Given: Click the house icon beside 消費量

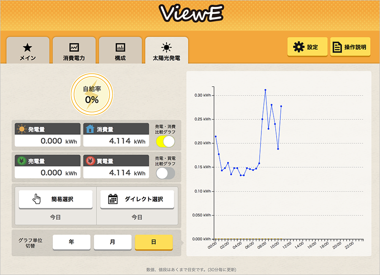Looking at the screenshot, I should 90,129.
